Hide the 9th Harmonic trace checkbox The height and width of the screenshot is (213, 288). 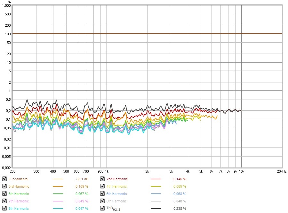[4, 209]
